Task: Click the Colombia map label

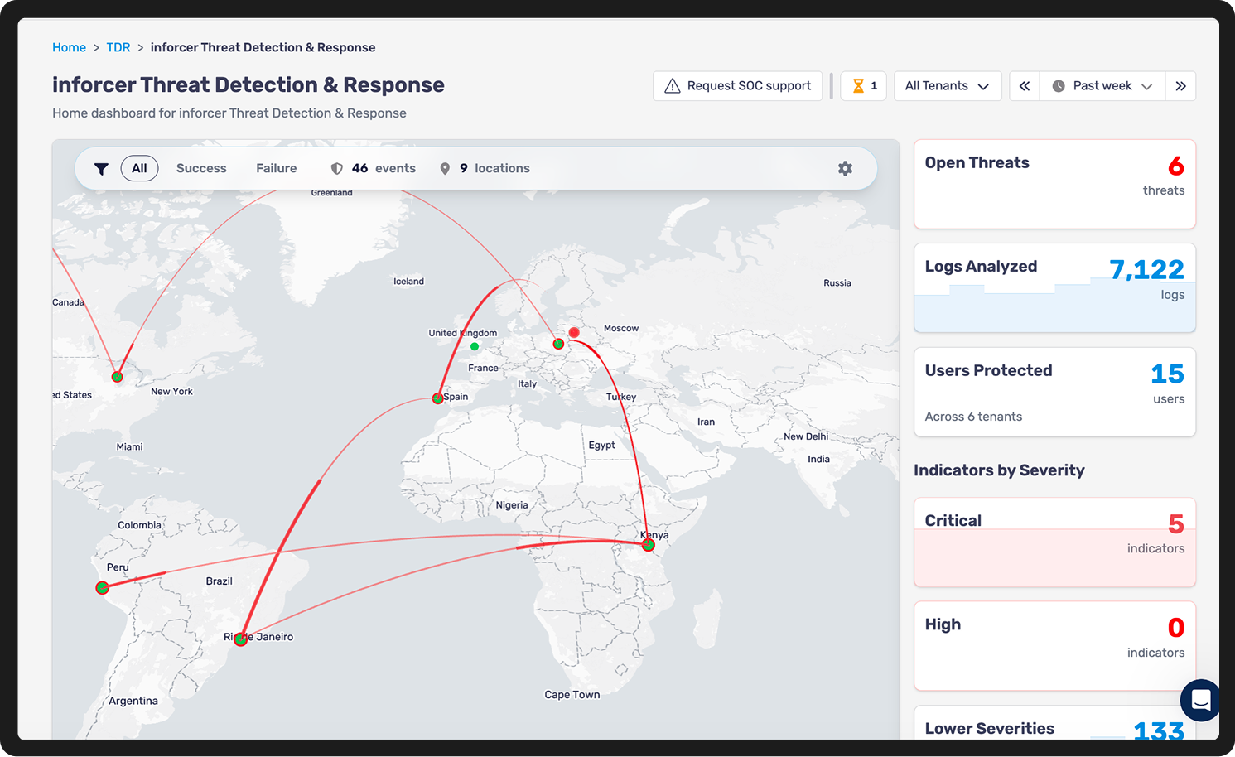Action: point(139,525)
